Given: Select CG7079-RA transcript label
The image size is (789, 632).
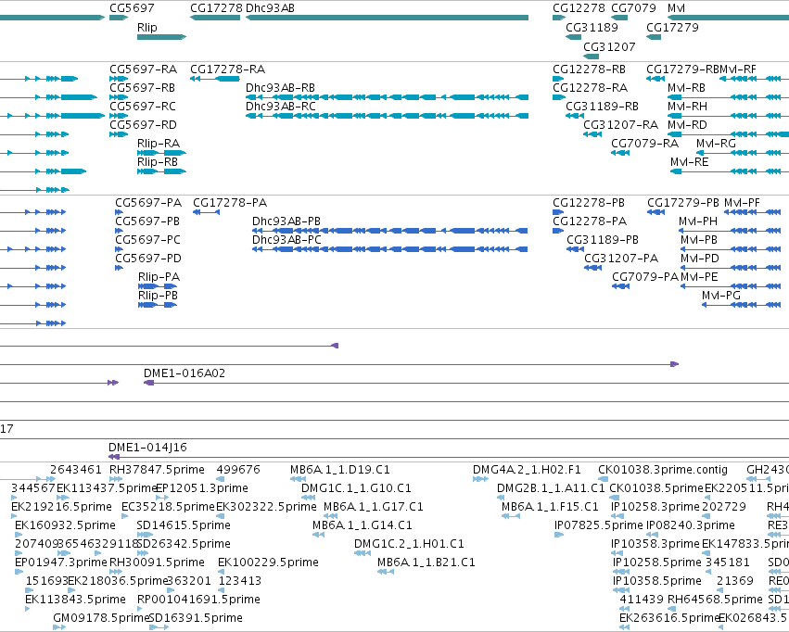Looking at the screenshot, I should [645, 144].
